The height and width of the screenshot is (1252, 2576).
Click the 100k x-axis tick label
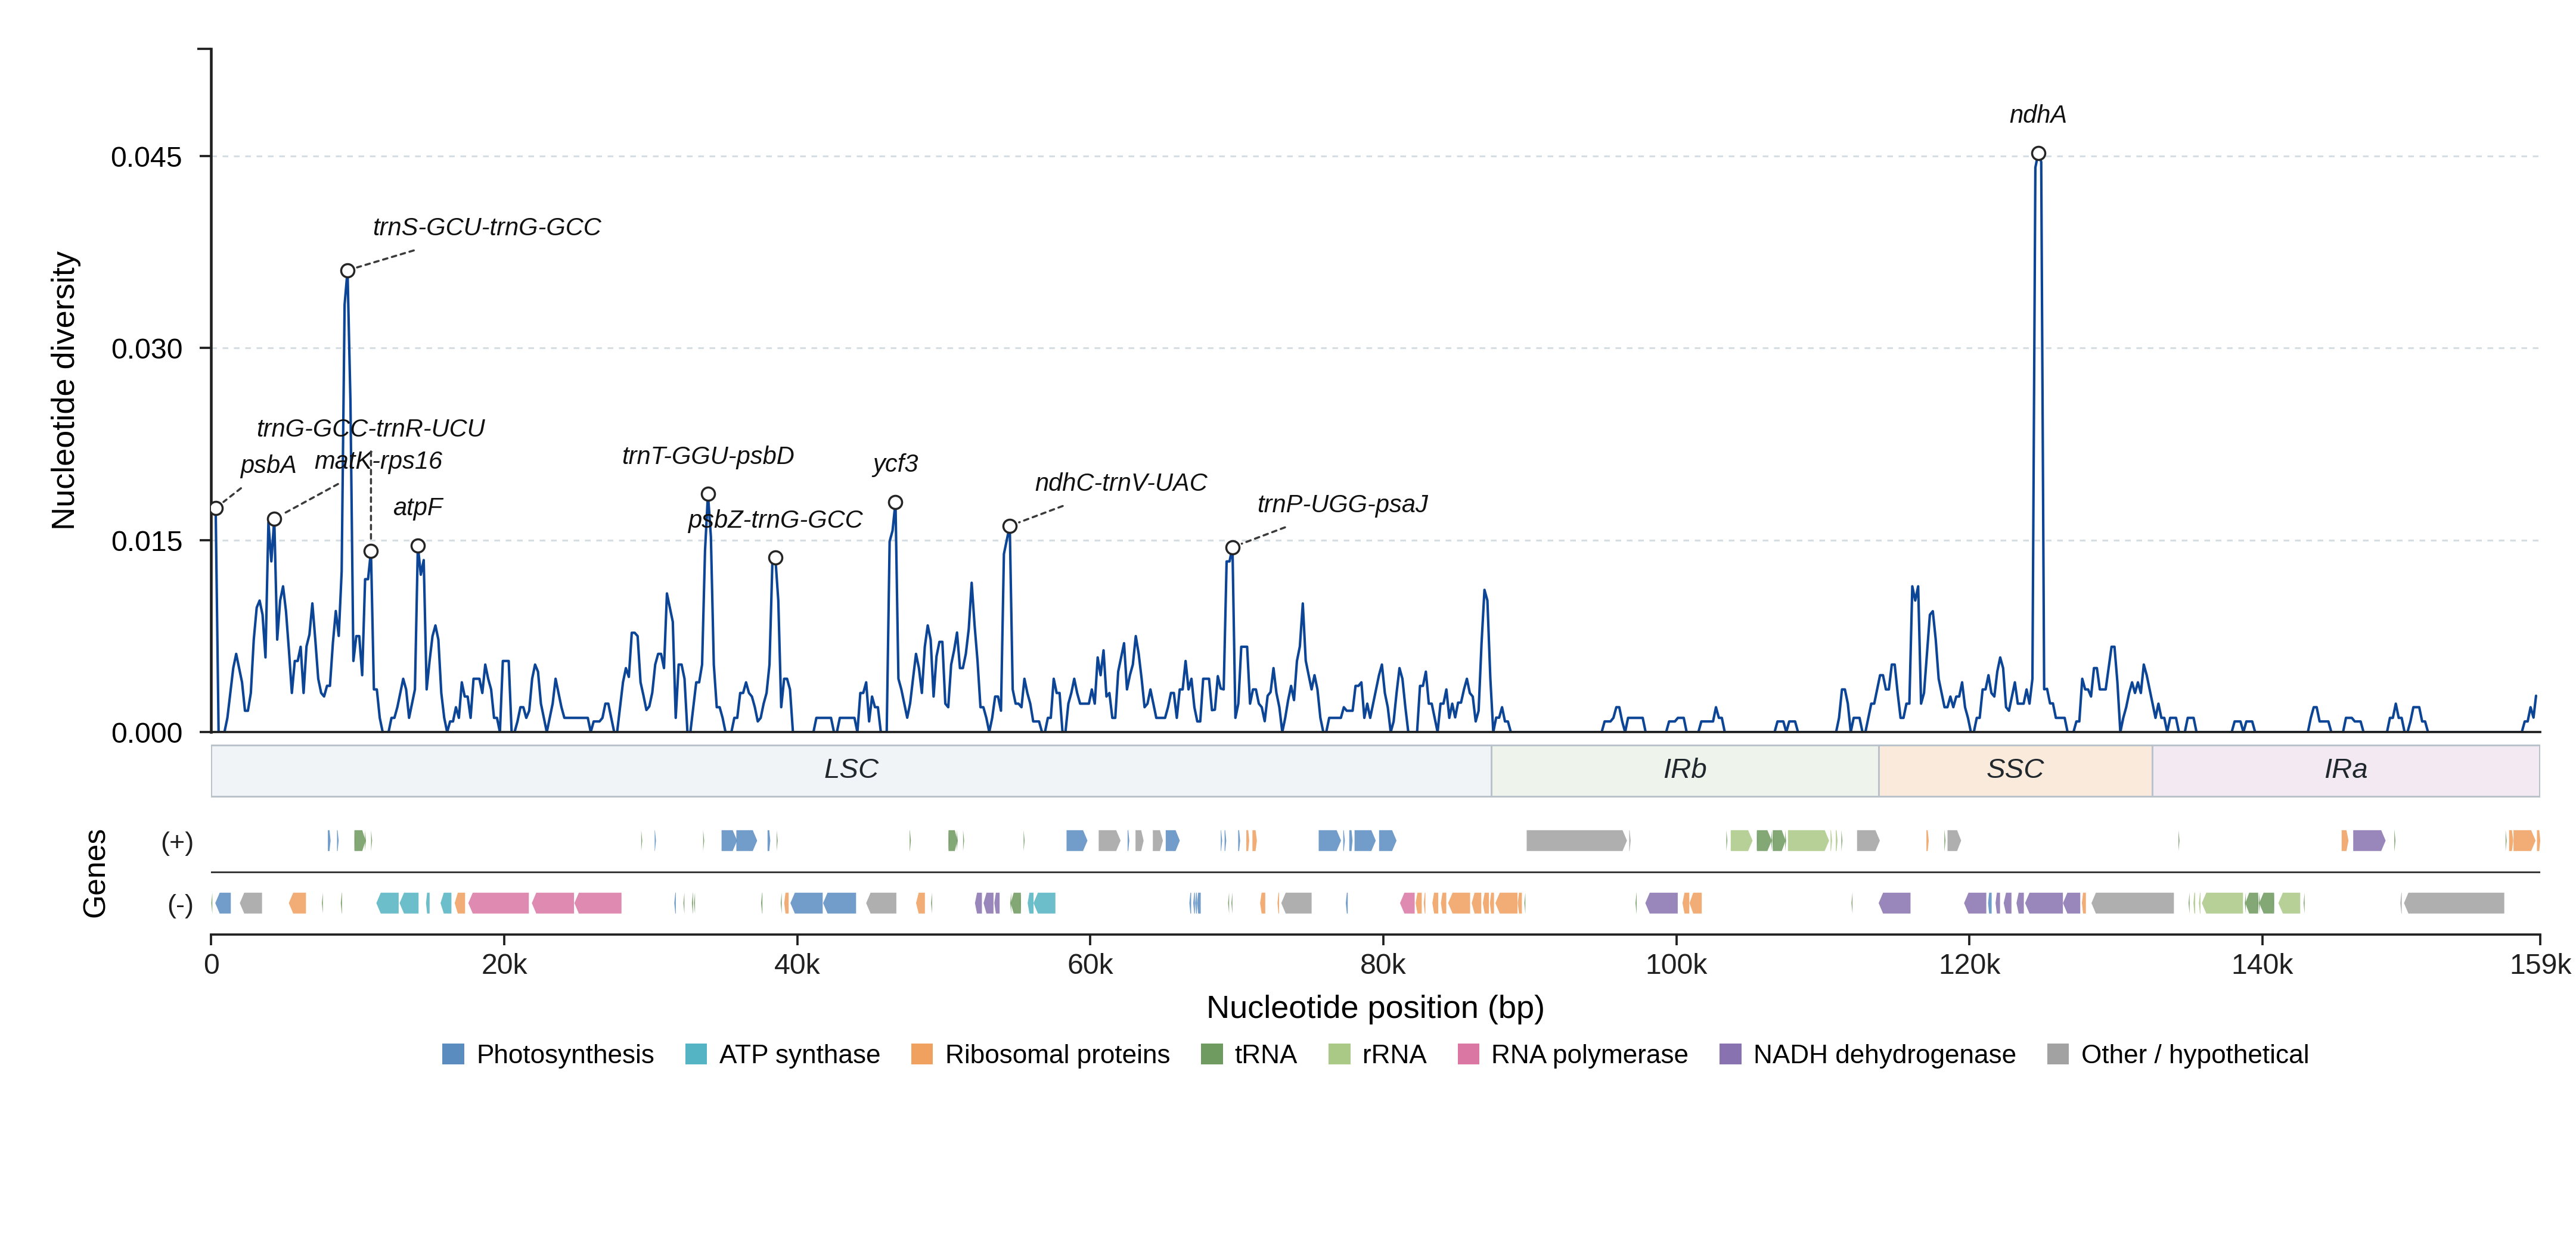point(1676,964)
